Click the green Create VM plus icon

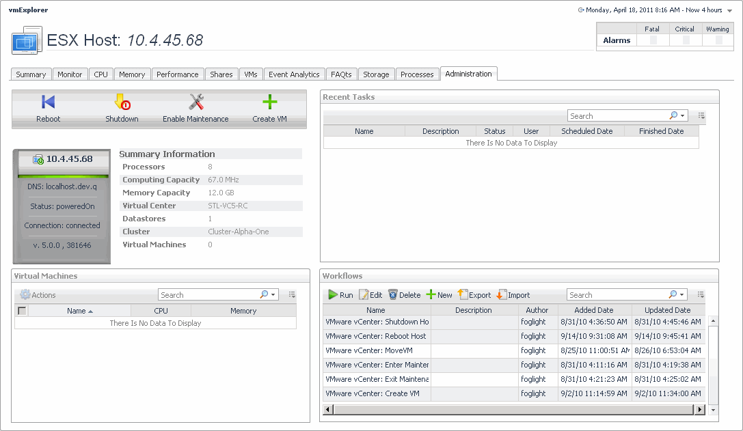(269, 102)
